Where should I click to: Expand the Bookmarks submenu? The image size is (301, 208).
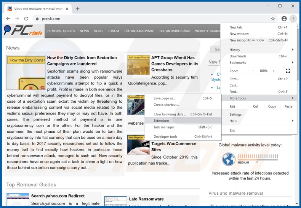(x=258, y=63)
